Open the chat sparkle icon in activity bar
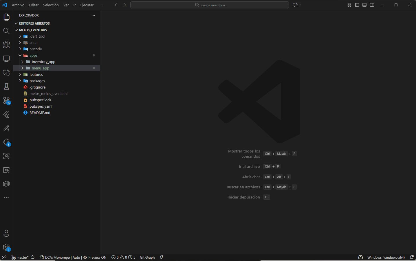Screen dimensions: 416x261 click(6, 73)
